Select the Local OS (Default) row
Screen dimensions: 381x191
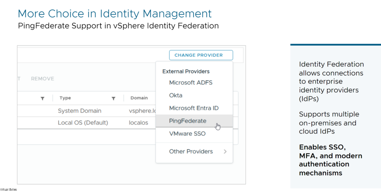86,123
